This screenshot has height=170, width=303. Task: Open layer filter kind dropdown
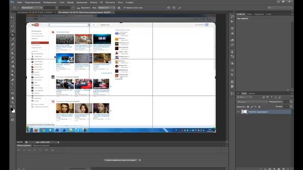244,97
